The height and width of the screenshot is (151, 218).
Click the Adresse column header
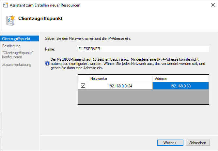180,79
